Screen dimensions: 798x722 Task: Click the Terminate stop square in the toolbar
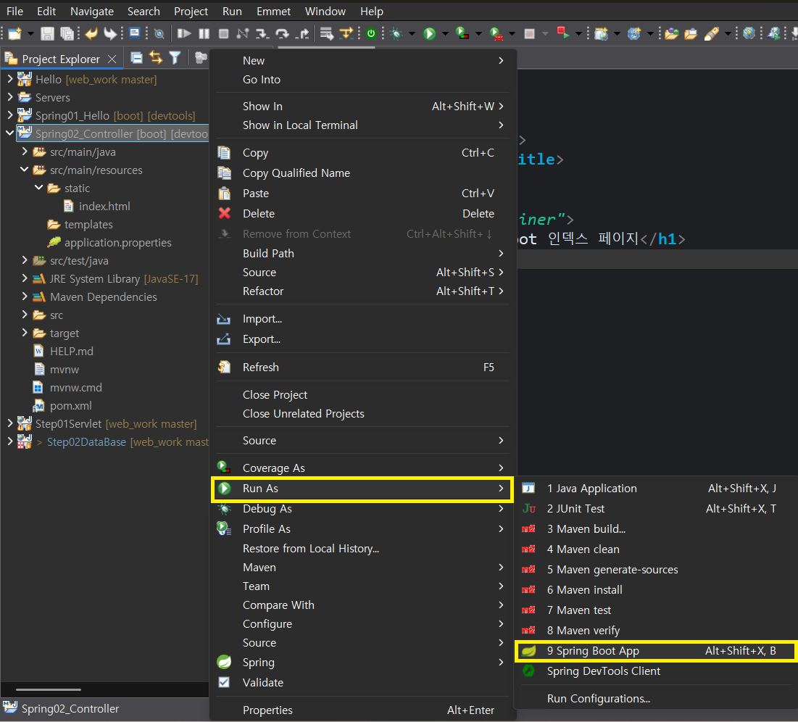223,33
